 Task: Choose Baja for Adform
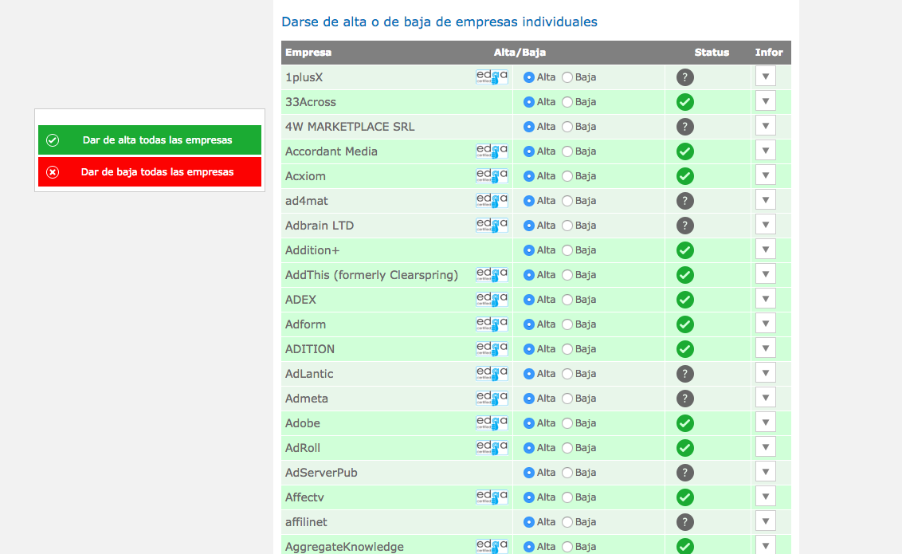(567, 324)
